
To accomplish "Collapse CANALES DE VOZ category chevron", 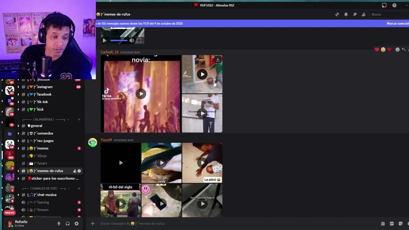I will 69,188.
